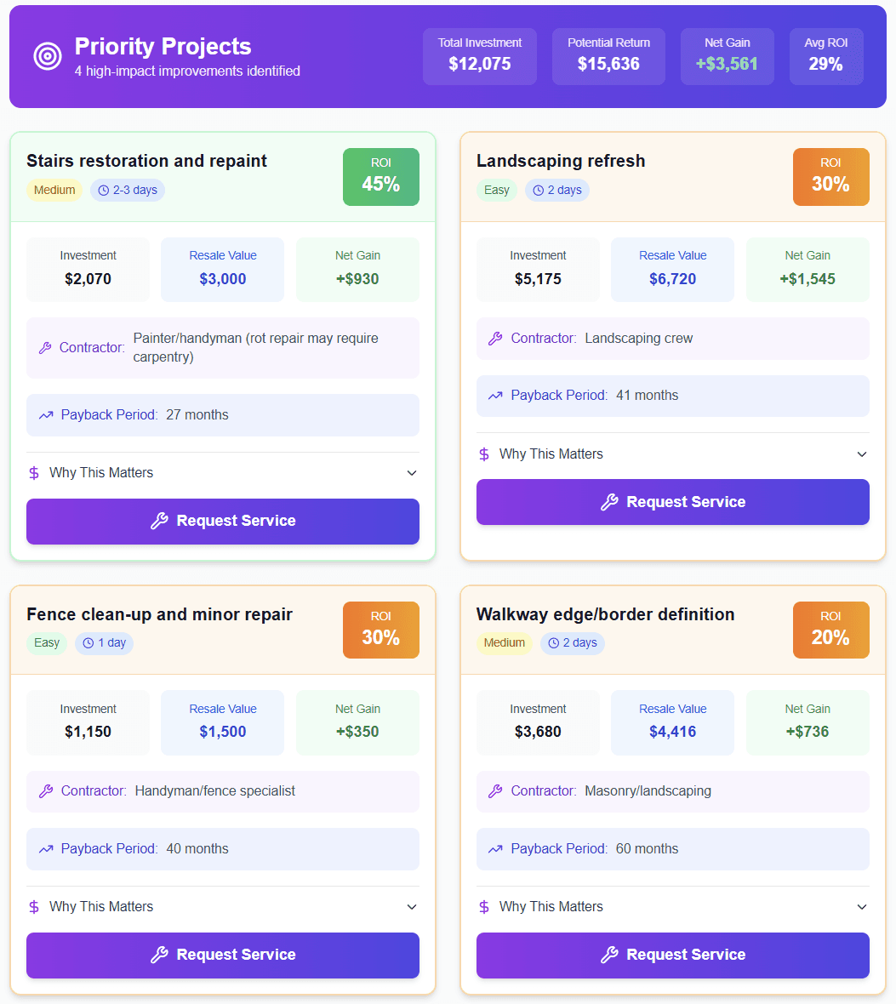Expand Why This Matters chevron for Landscaping refresh
Screen dimensions: 896x1004
(862, 454)
